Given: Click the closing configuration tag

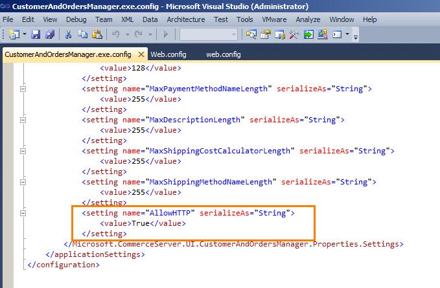Looking at the screenshot, I should point(64,265).
